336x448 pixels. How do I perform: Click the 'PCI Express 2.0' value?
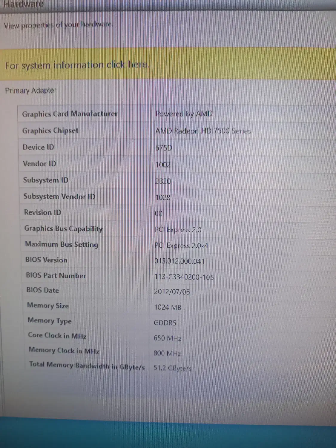[178, 230]
